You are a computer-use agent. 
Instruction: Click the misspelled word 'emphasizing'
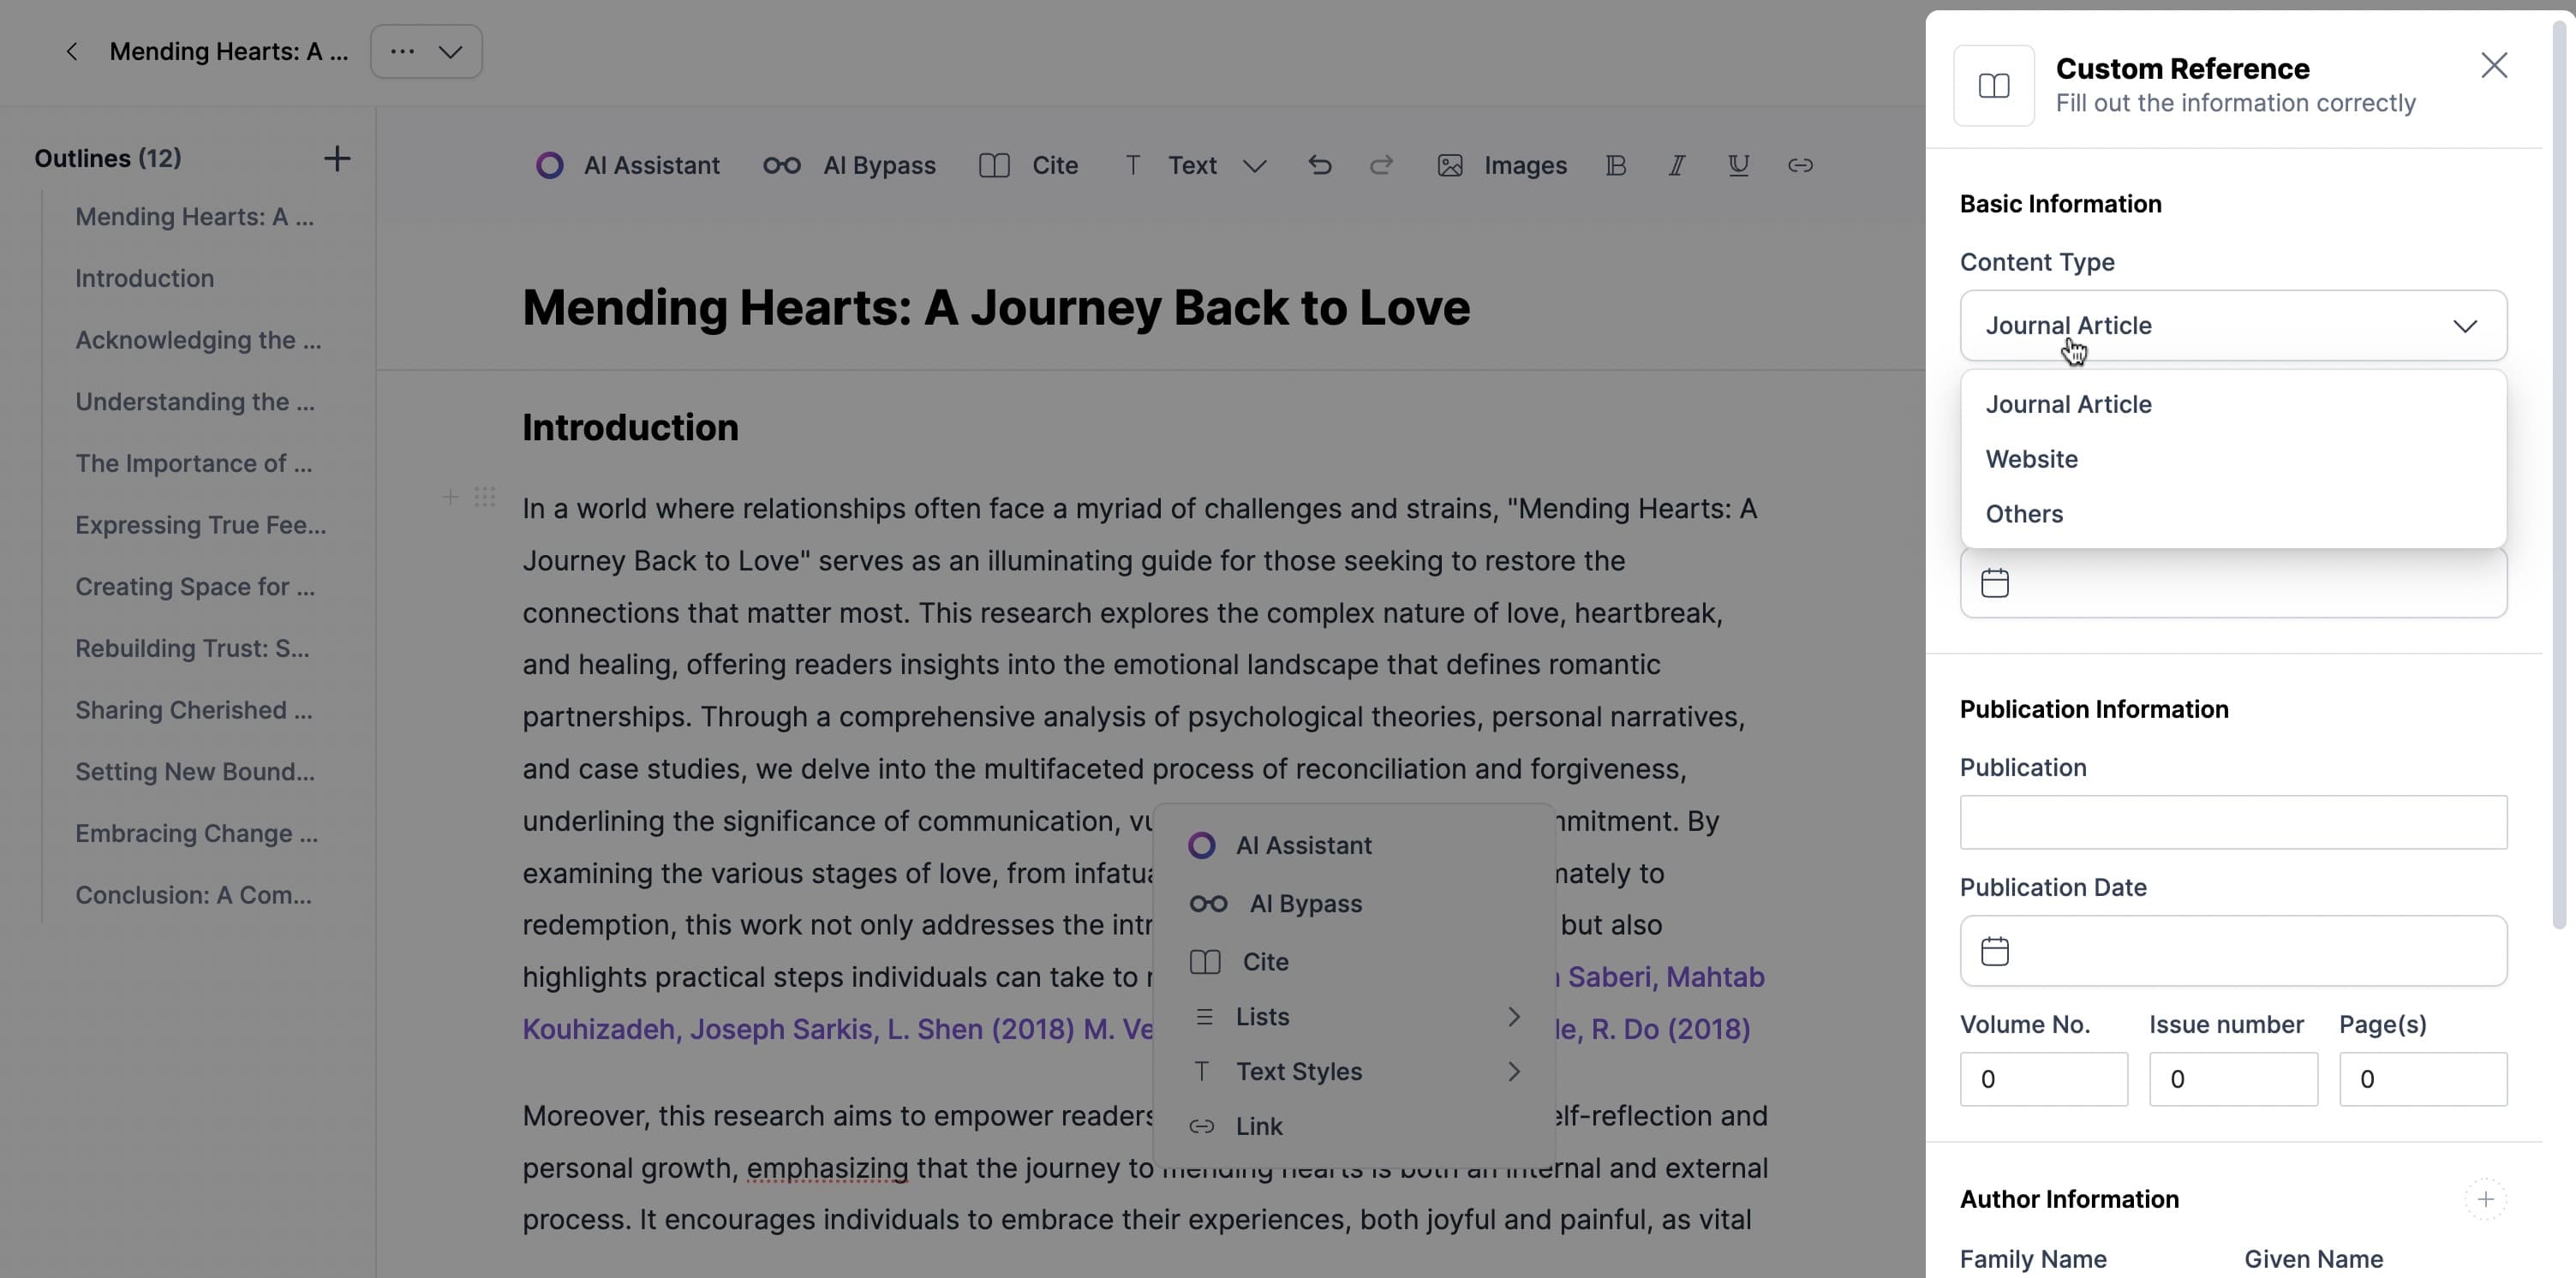[x=827, y=1168]
